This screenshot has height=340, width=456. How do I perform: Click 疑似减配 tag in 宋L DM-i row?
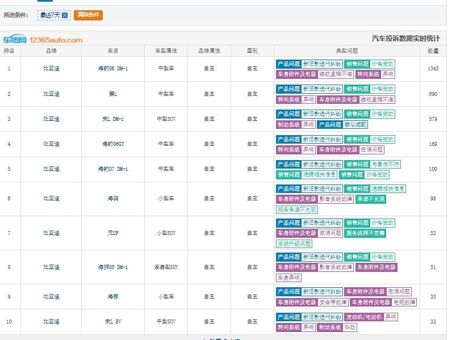click(x=355, y=125)
